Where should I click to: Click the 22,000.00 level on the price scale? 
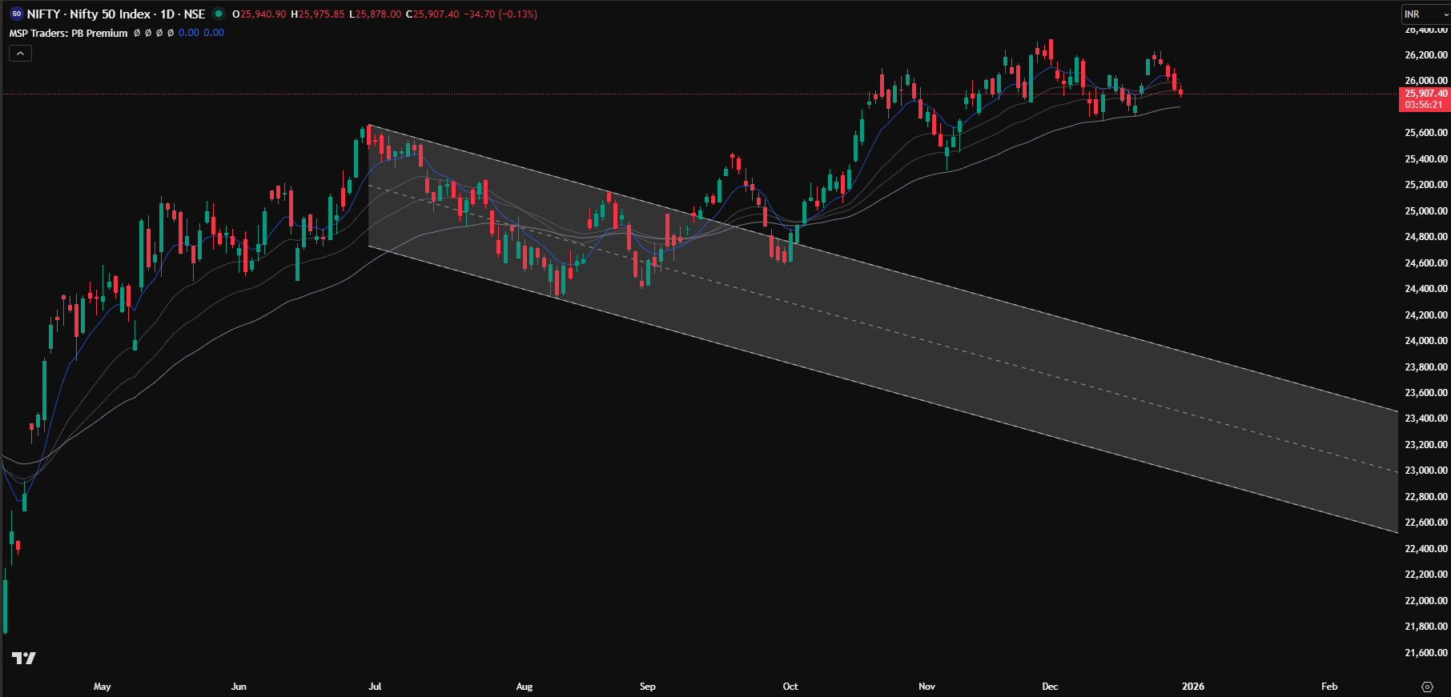tap(1425, 601)
